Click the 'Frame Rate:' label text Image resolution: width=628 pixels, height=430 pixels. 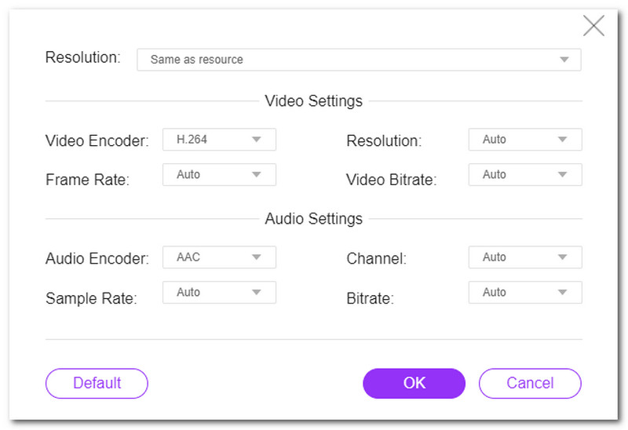[87, 180]
